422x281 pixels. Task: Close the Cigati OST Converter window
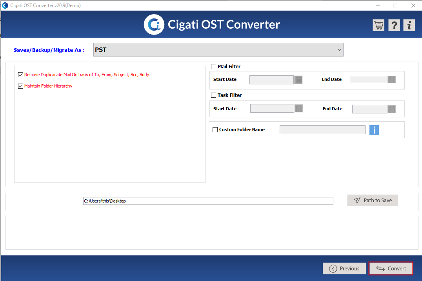pos(413,5)
